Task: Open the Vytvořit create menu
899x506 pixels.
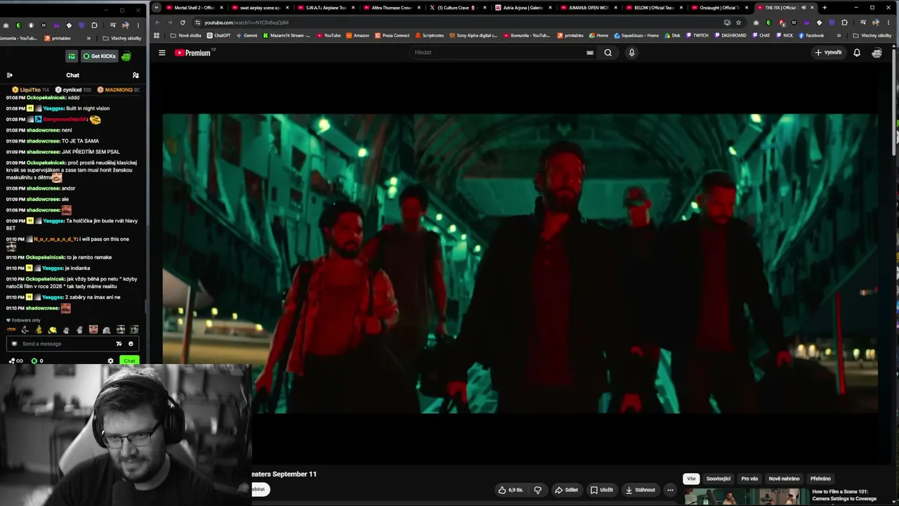Action: 828,53
